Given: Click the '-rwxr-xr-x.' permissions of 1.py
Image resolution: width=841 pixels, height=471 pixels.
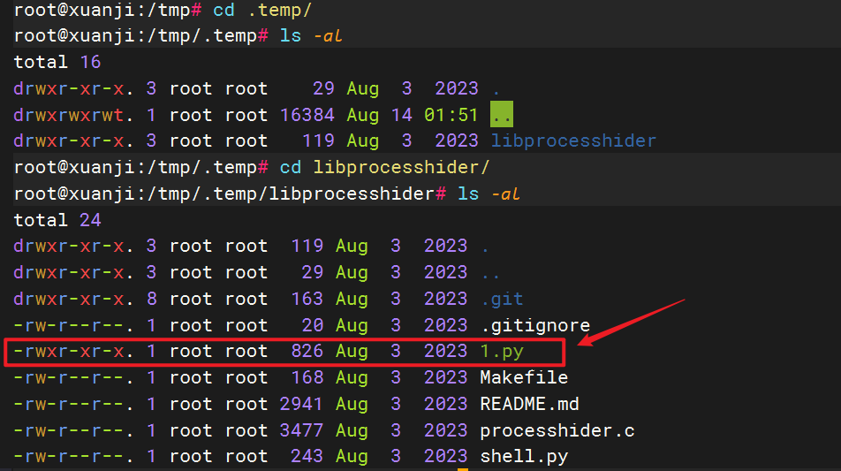Looking at the screenshot, I should (x=73, y=352).
